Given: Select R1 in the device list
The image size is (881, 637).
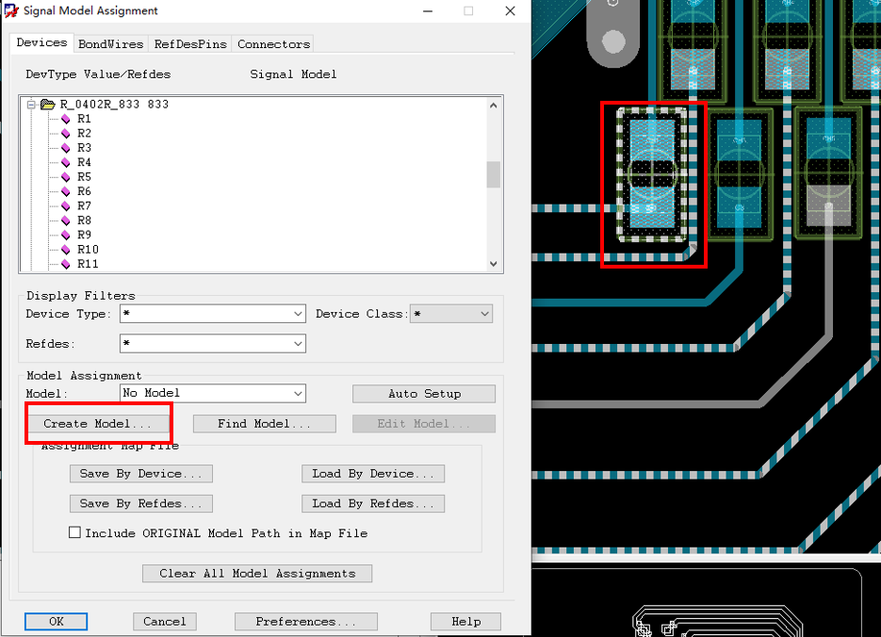Looking at the screenshot, I should [84, 119].
